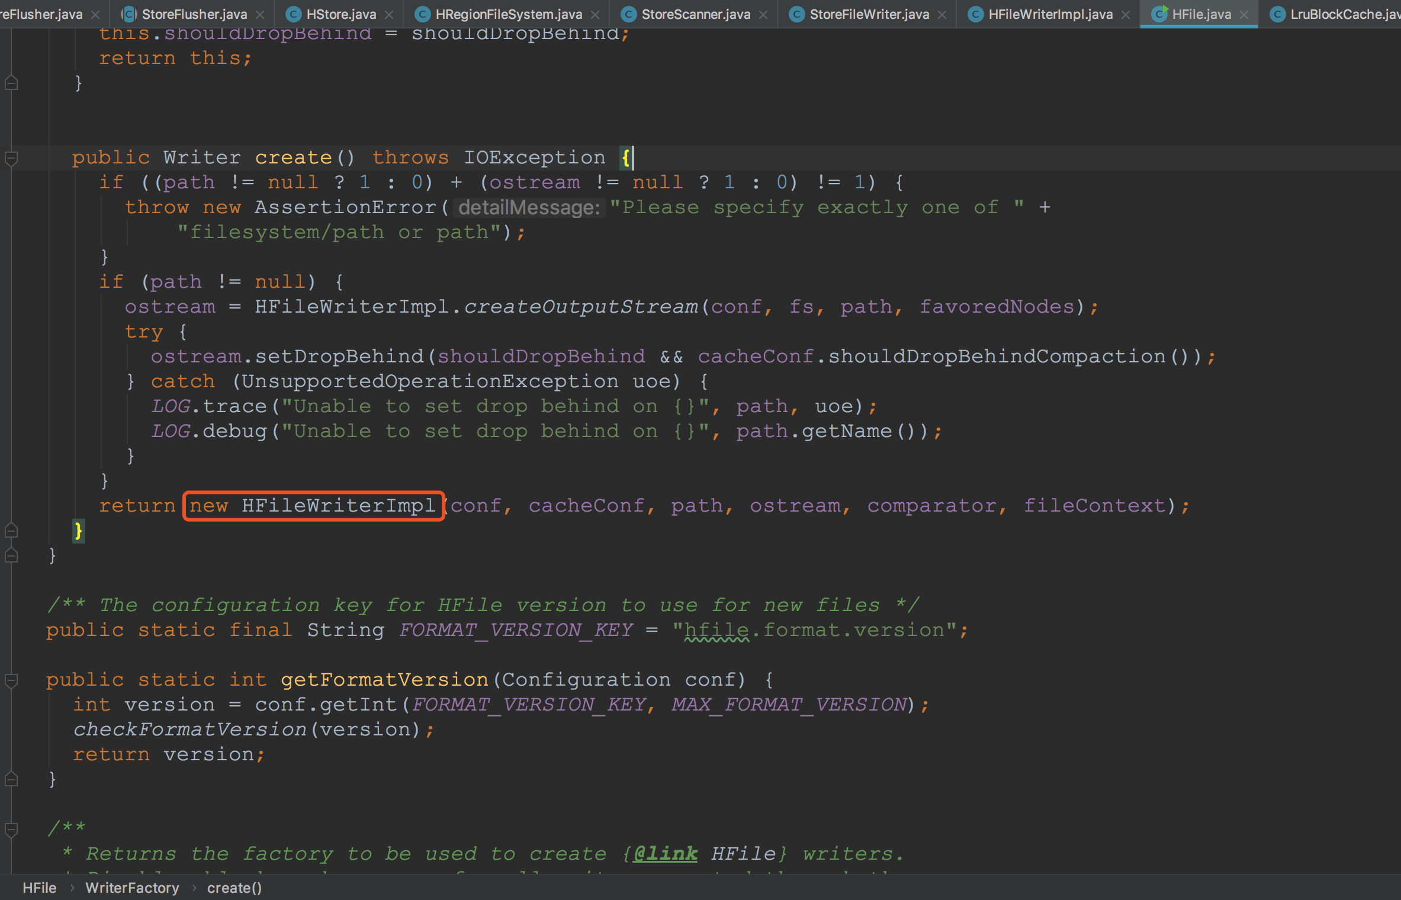Viewport: 1401px width, 900px height.
Task: Open the HRegionFileSystem.java tab
Action: point(508,14)
